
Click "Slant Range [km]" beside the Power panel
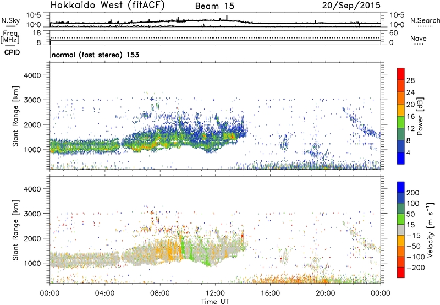tap(16, 116)
